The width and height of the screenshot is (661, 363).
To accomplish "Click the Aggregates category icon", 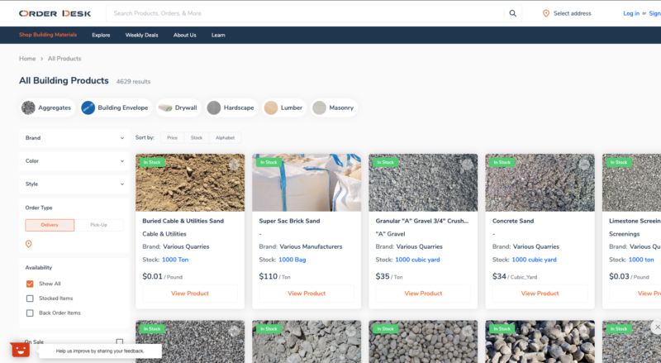I will click(x=29, y=107).
